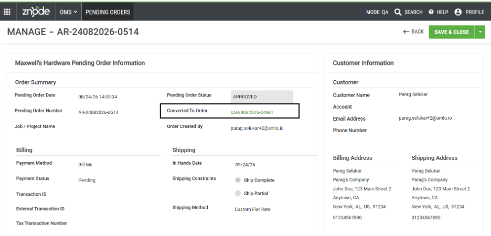
Task: Click the Pending Order Status field
Action: tap(262, 96)
